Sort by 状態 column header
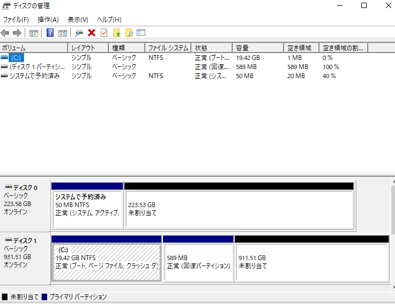This screenshot has width=395, height=304. [x=212, y=48]
